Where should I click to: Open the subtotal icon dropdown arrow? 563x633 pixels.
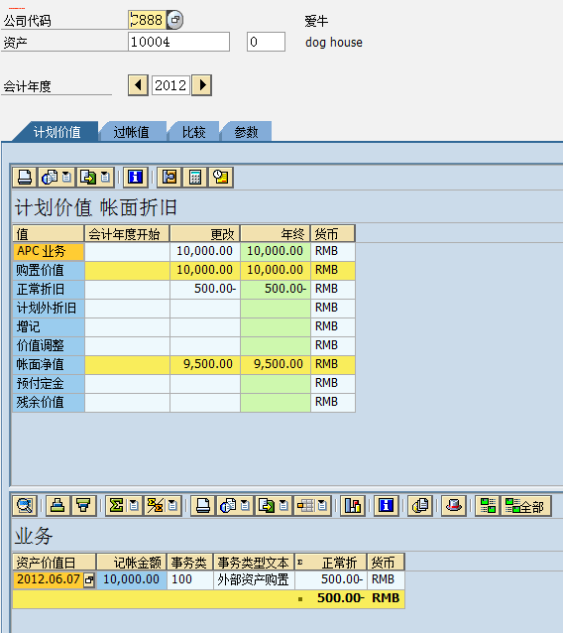tap(172, 505)
